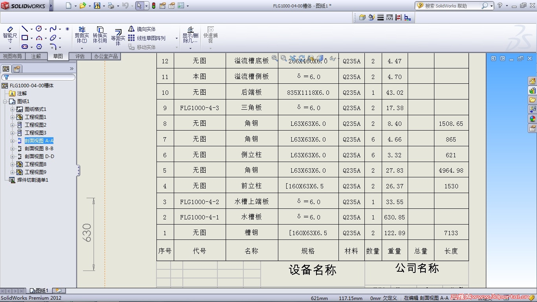Image resolution: width=537 pixels, height=302 pixels.
Task: Select the Arc sketch tool
Action: tap(39, 38)
